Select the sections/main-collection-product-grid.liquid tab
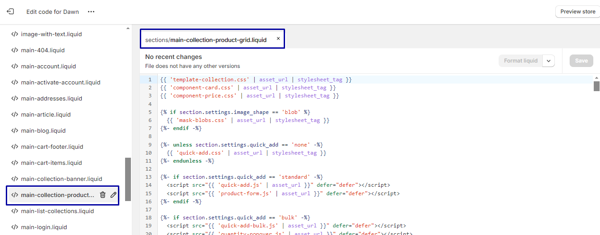 [x=206, y=40]
